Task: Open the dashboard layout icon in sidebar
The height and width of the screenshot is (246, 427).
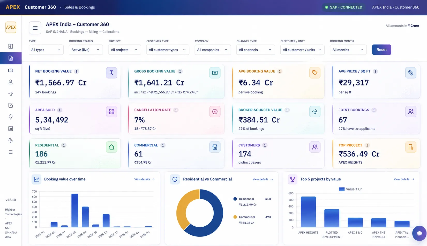Action: pos(11,46)
